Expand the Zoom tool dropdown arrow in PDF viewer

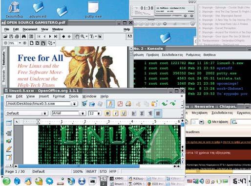(x=86, y=37)
